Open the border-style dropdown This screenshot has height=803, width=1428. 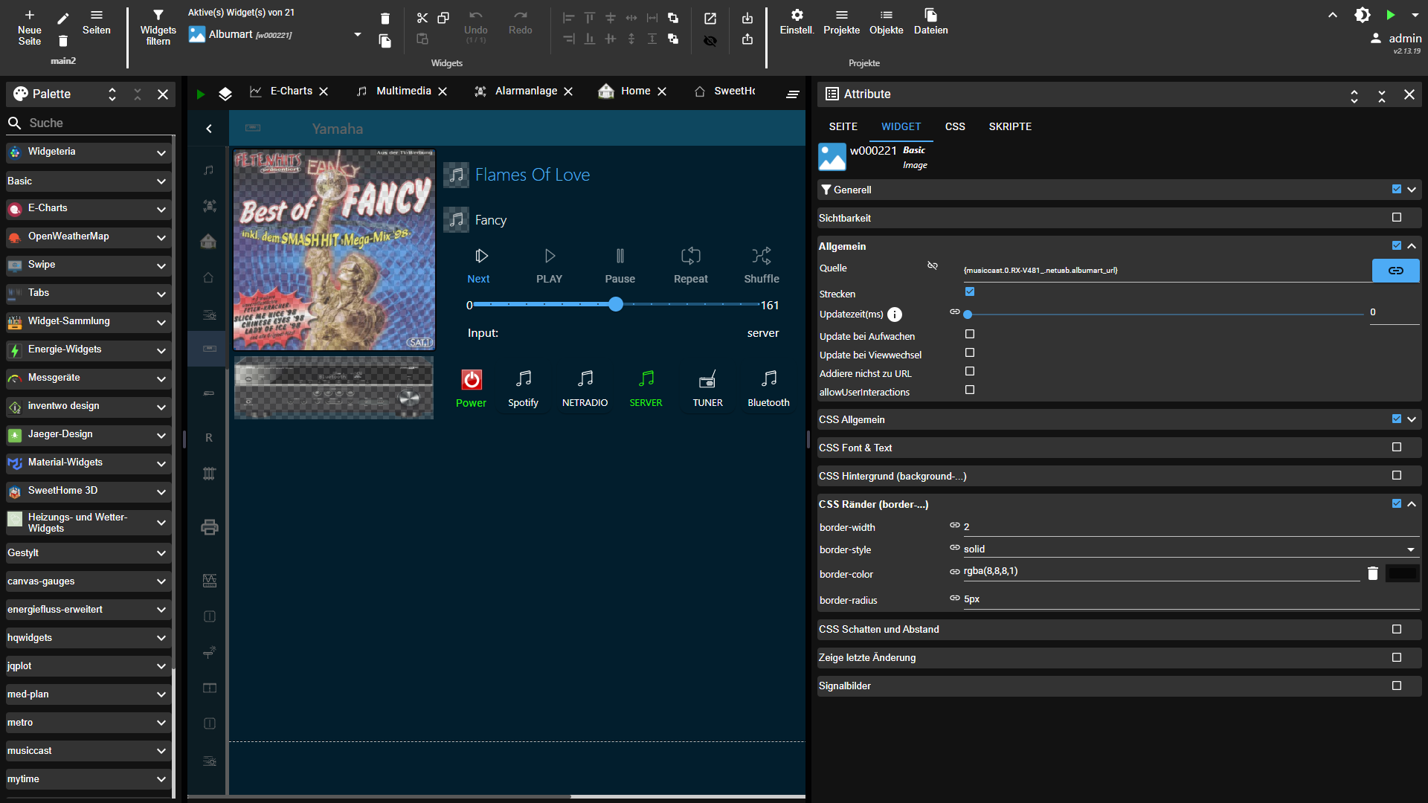[x=1409, y=549]
